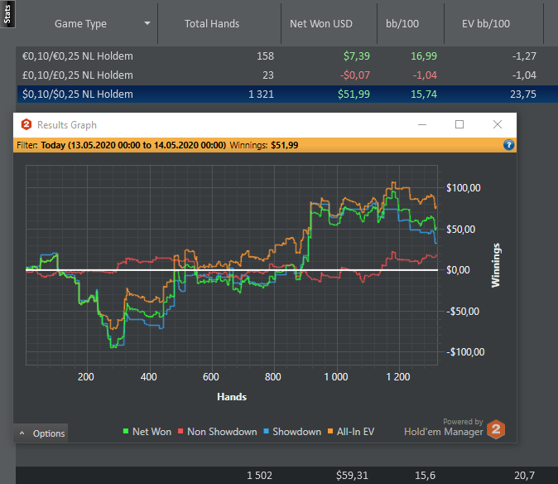Click the 15,6 summary bb/100 value

[x=425, y=476]
